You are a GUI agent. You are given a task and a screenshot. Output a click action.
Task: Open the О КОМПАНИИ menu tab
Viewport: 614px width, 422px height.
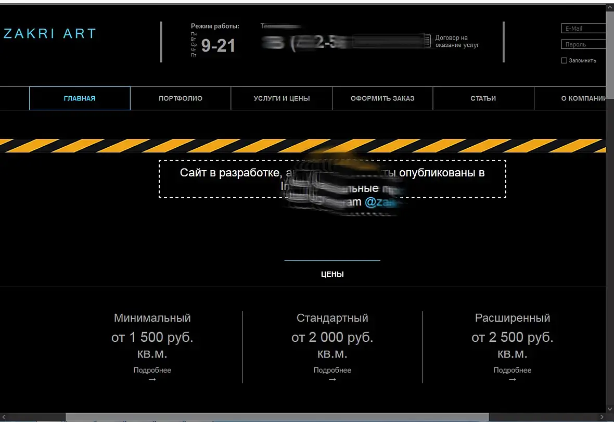(570, 98)
